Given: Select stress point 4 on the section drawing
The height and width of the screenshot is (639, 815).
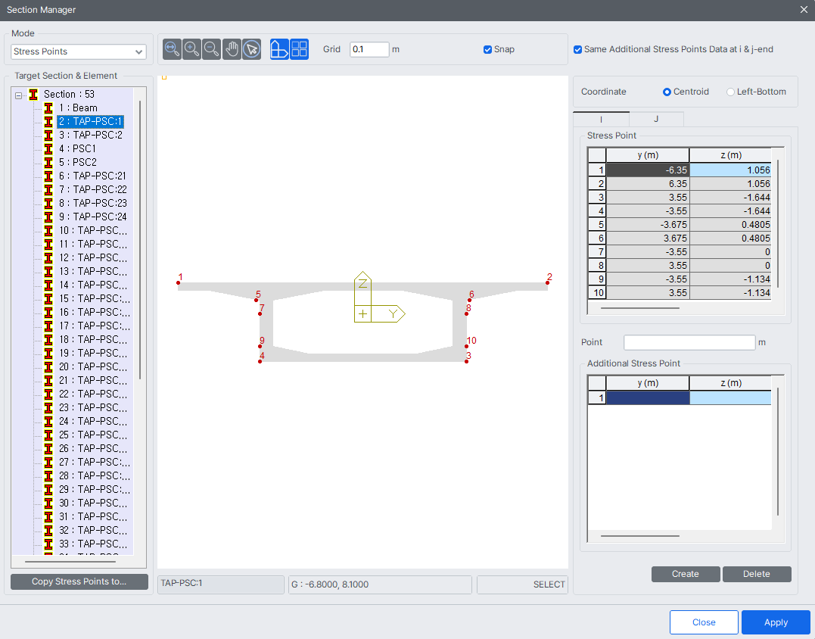Looking at the screenshot, I should click(x=260, y=361).
